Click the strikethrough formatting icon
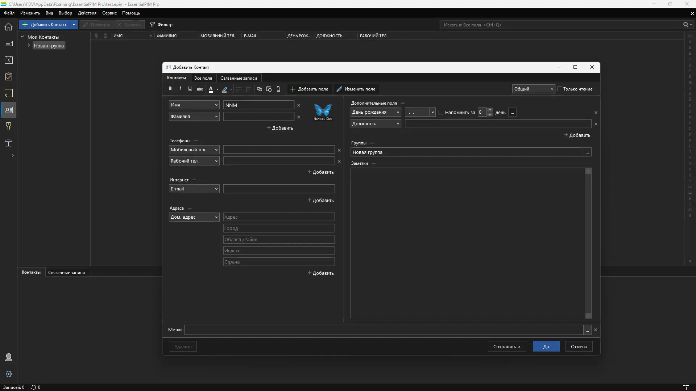Image resolution: width=696 pixels, height=391 pixels. 200,89
